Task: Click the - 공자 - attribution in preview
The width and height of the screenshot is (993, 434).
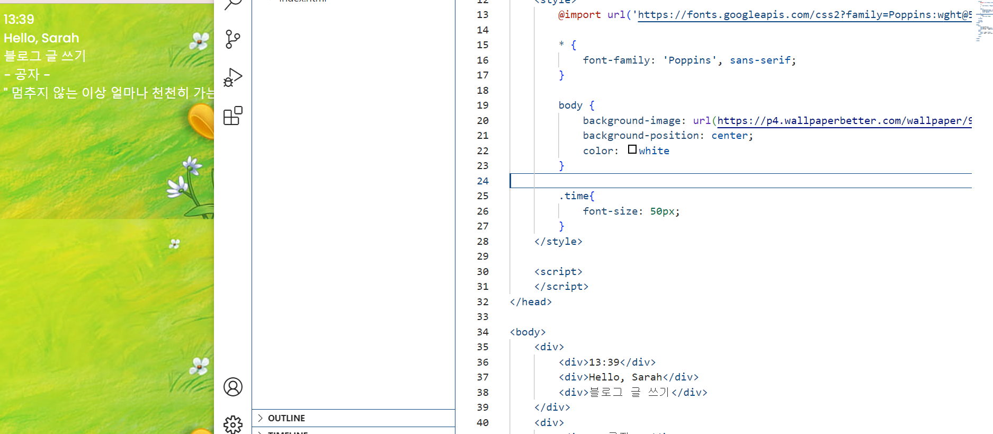Action: point(27,75)
